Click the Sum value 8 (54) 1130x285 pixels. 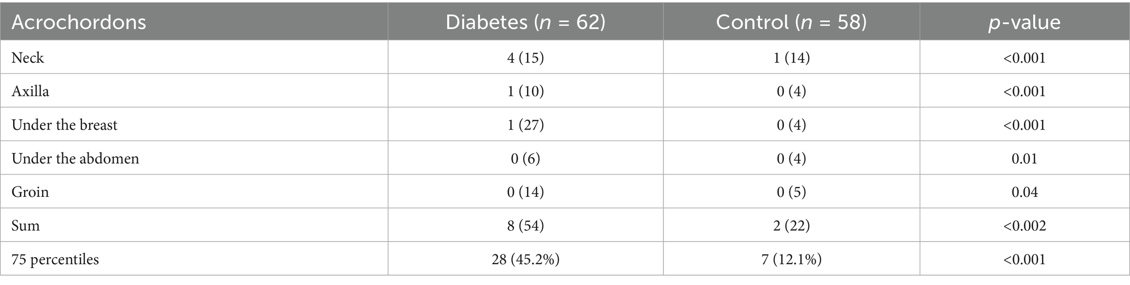[x=525, y=225]
